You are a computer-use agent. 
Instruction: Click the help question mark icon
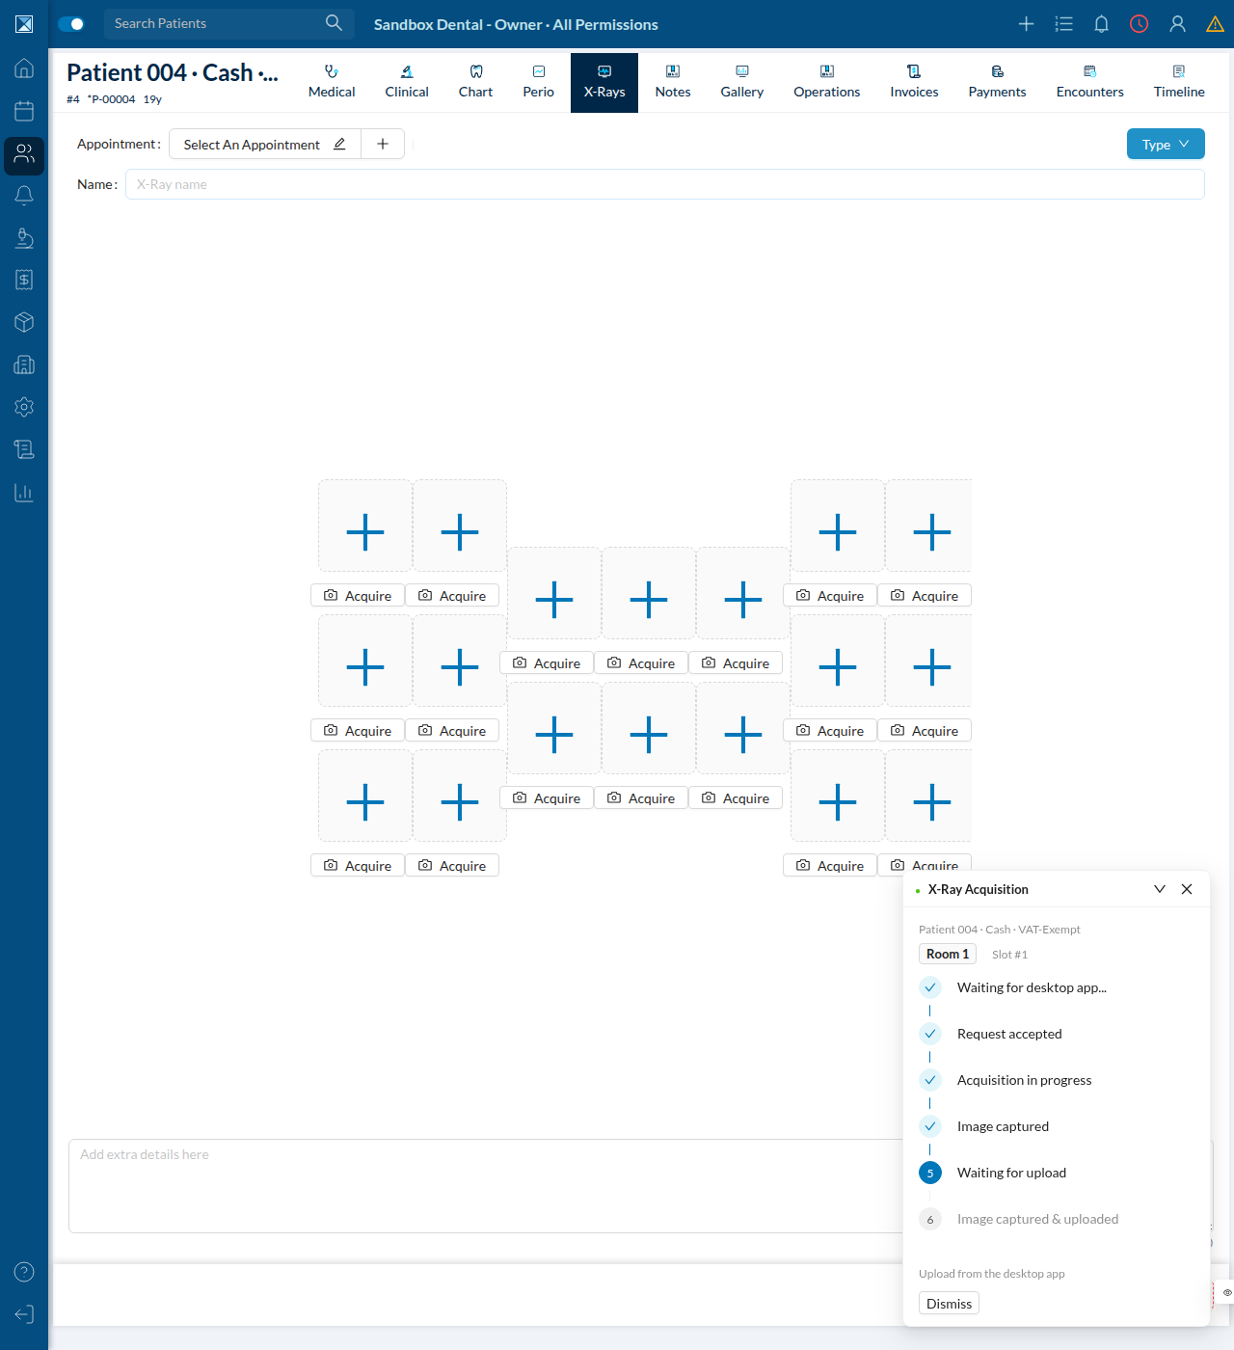(x=24, y=1272)
